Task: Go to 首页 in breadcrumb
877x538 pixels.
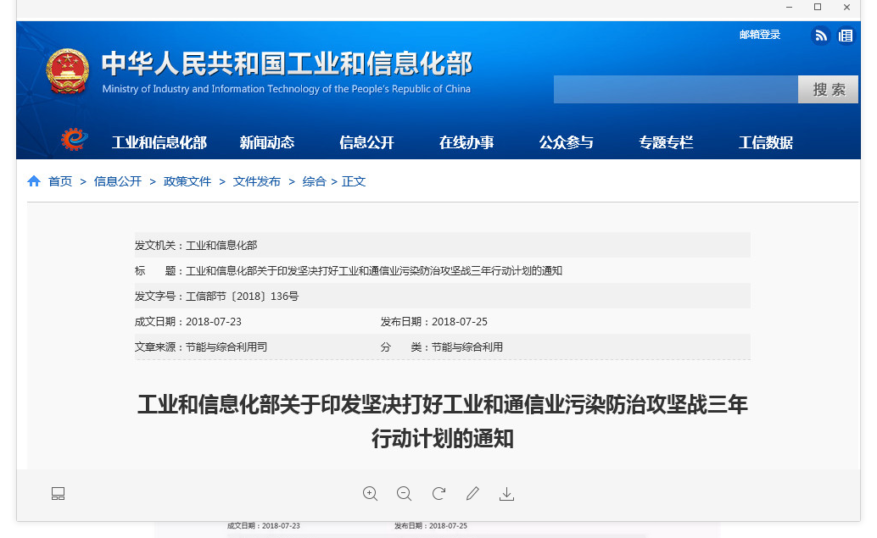Action: point(60,181)
